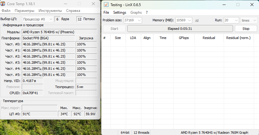Close the LinX window
This screenshot has width=259, height=135.
click(x=252, y=5)
